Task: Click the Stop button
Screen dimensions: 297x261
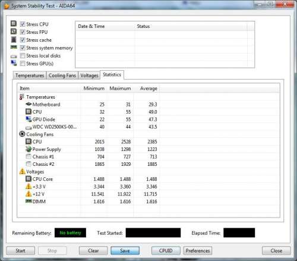Action: [x=52, y=251]
